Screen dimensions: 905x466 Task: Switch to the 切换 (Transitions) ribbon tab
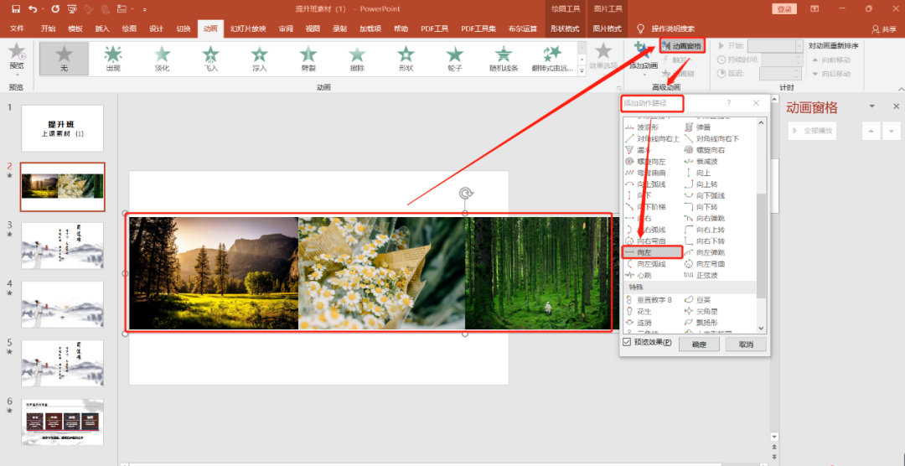tap(183, 28)
